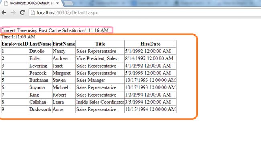Viewport: 261px width, 157px height.
Task: Click hire date 8/14/1992 12:00:00 AM
Action: pyautogui.click(x=151, y=58)
